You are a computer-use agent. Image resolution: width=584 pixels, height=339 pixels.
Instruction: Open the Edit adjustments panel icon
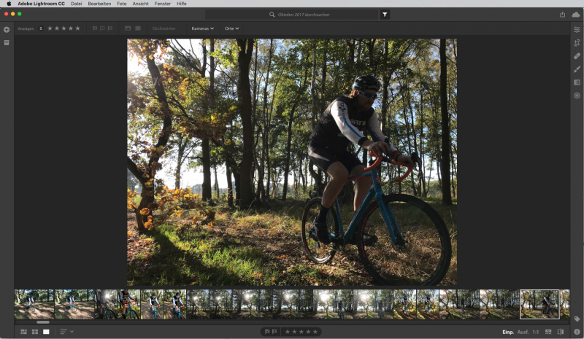(x=576, y=30)
